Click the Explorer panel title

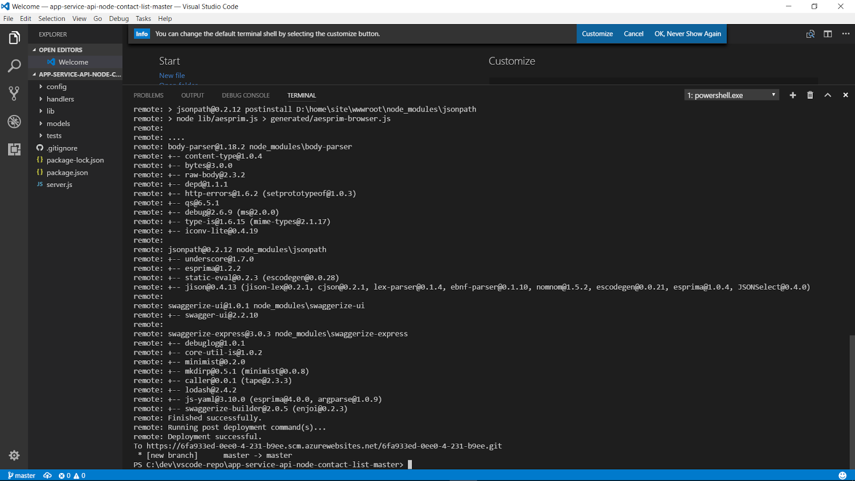pyautogui.click(x=53, y=34)
